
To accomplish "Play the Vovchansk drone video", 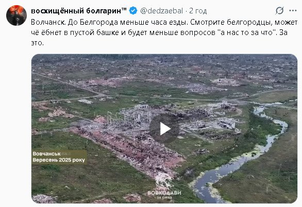I will [164, 129].
